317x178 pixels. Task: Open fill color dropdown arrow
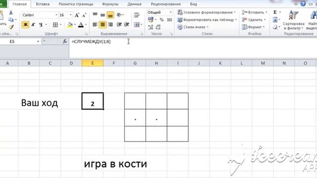coord(75,25)
